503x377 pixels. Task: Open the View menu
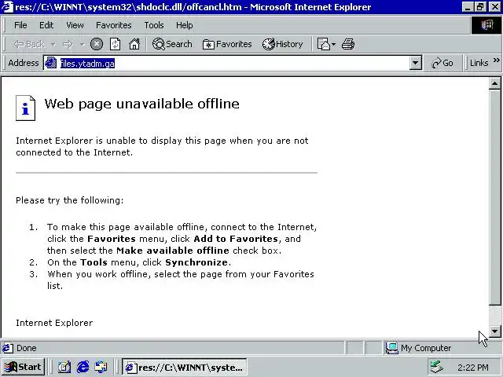coord(75,25)
